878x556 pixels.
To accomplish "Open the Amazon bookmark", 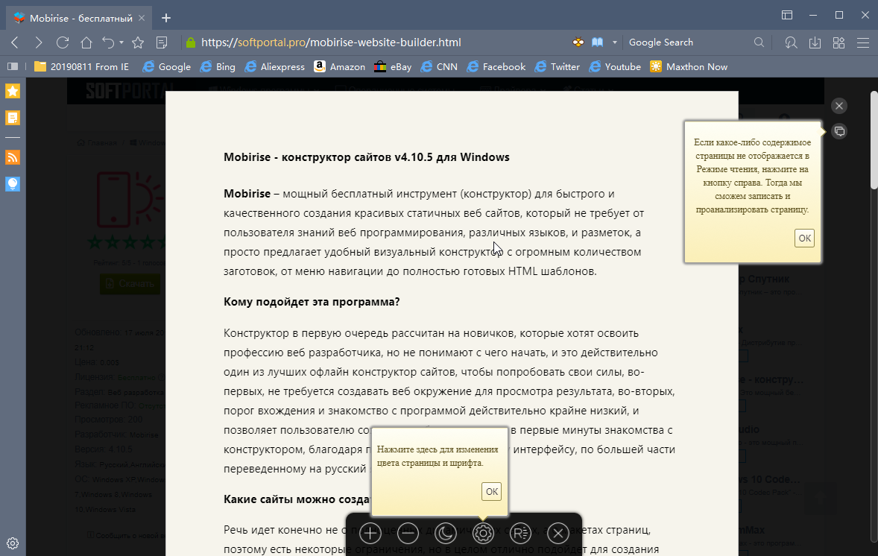I will [x=339, y=66].
